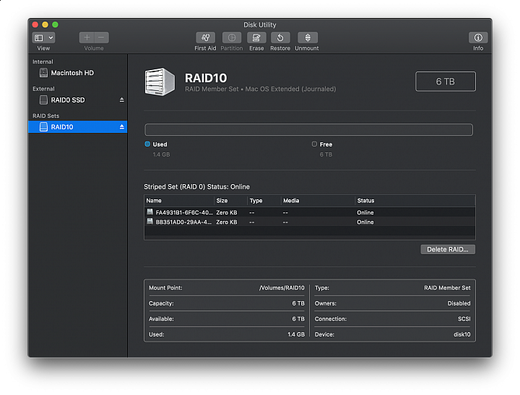Click the Used 1.4 GB value in details
520x395 pixels.
tap(296, 334)
